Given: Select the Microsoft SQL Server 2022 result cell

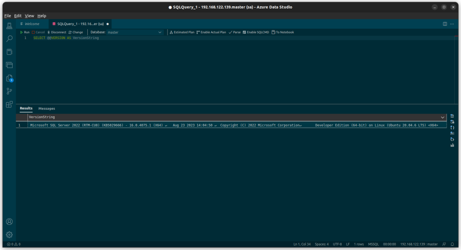Looking at the screenshot, I should [237, 125].
